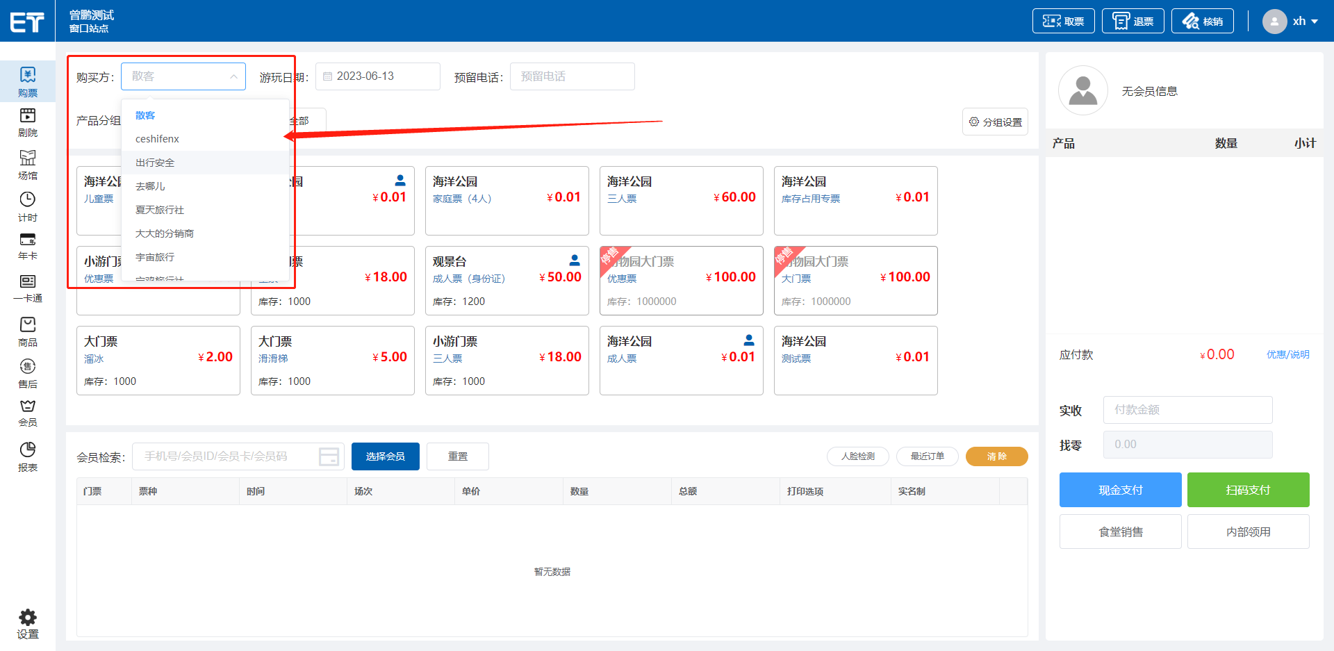
Task: Open the 购票 ticket purchase sidebar icon
Action: pyautogui.click(x=28, y=81)
